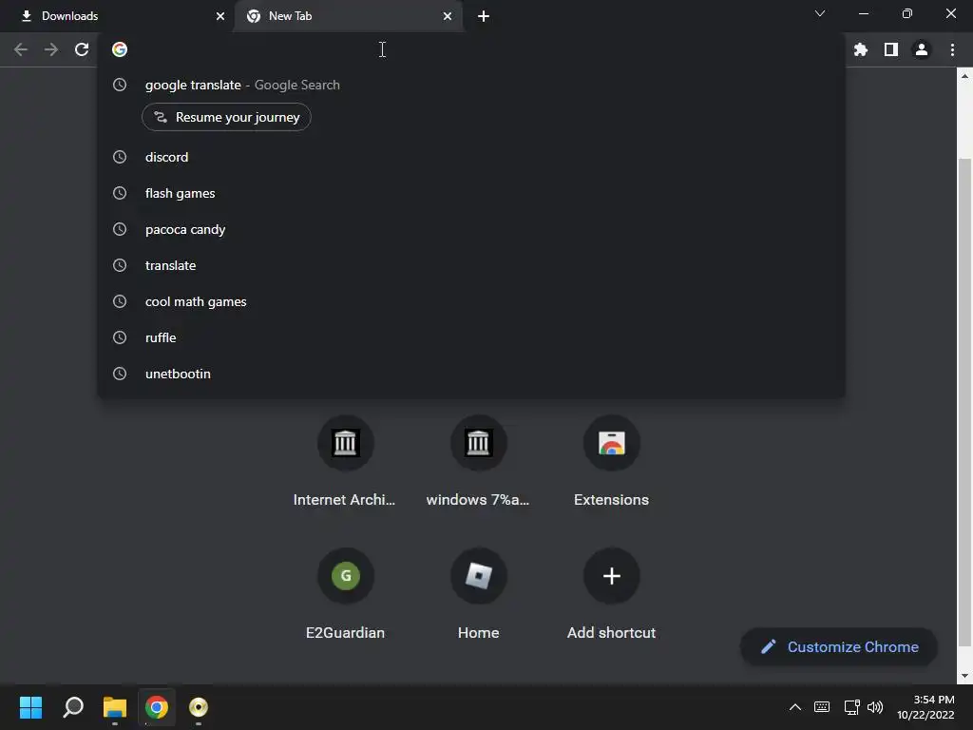The image size is (973, 730).
Task: Select the New Tab tab
Action: pos(349,16)
